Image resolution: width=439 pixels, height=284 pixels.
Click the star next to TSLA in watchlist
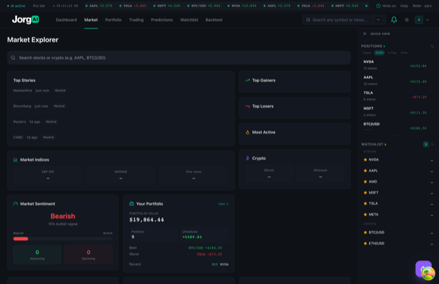tap(365, 203)
